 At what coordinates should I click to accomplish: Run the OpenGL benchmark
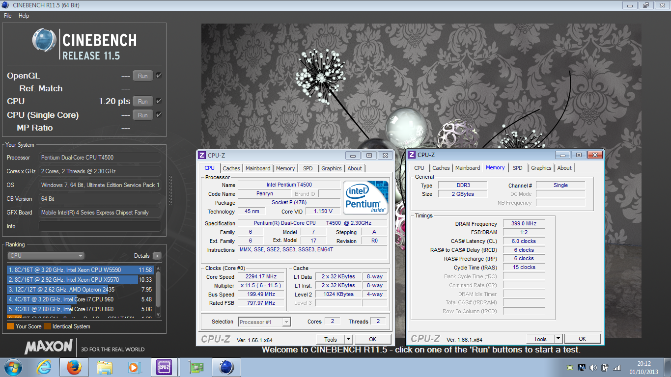coord(143,76)
